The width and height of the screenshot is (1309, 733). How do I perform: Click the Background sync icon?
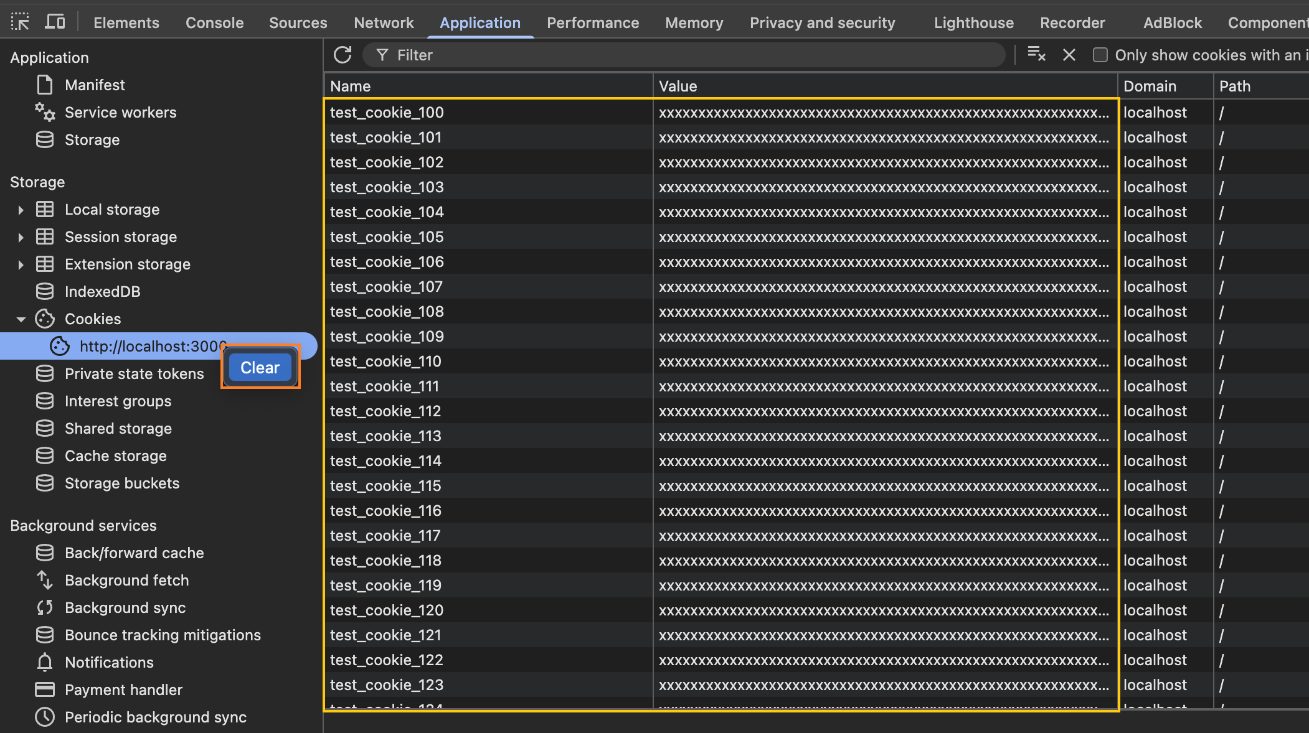[x=45, y=607]
